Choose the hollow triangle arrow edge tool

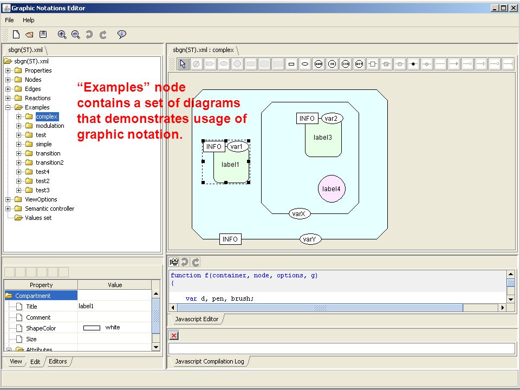(x=481, y=64)
